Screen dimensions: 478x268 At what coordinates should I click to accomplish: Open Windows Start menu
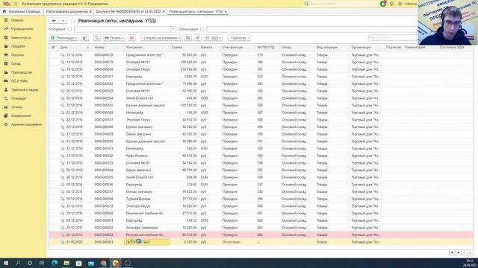click(x=5, y=263)
